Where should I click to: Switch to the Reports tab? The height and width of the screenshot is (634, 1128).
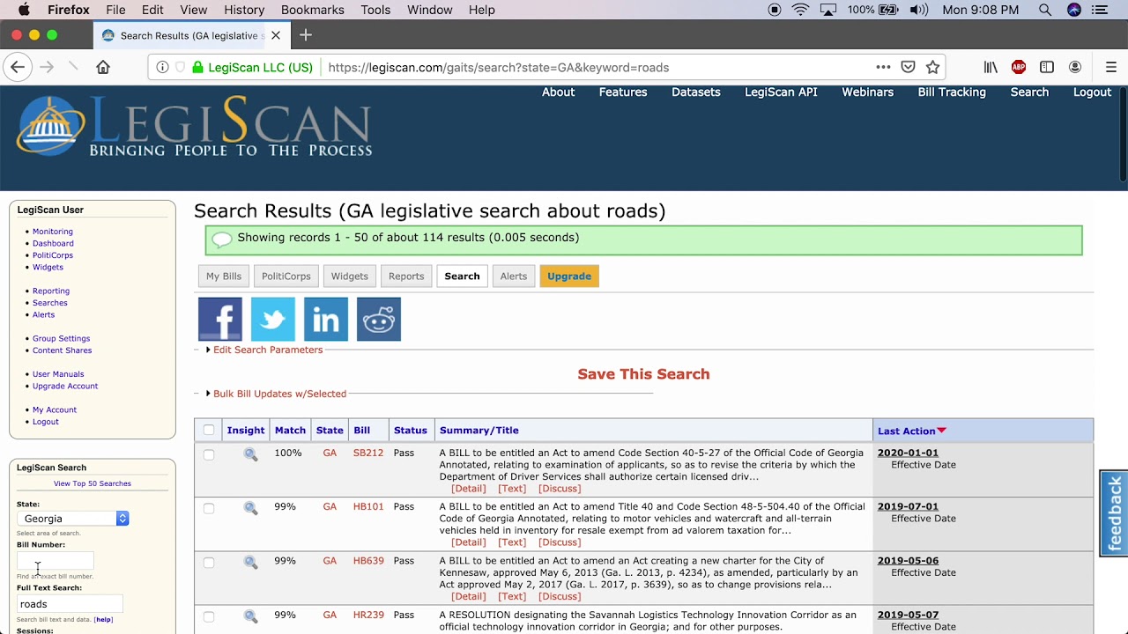[x=406, y=276]
